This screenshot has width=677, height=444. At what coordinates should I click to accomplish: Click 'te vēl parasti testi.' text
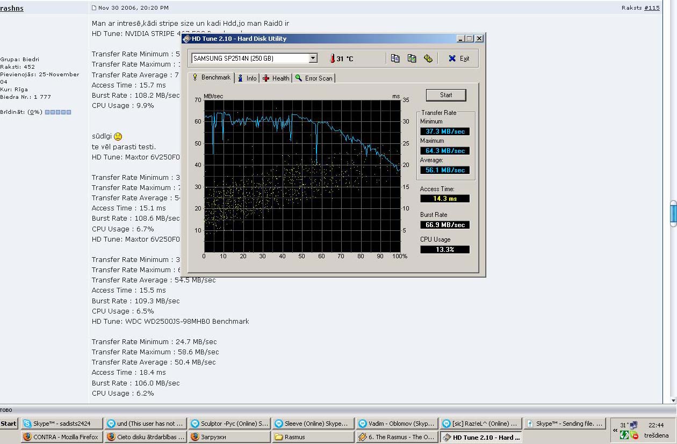(124, 147)
